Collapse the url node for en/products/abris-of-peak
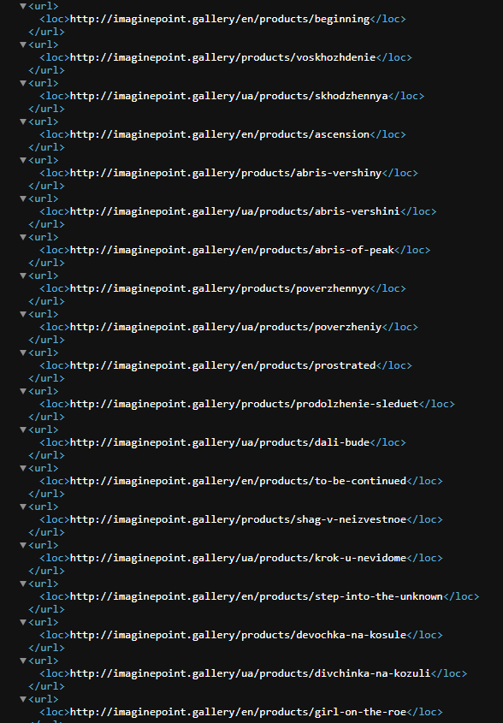The height and width of the screenshot is (723, 503). [23, 238]
